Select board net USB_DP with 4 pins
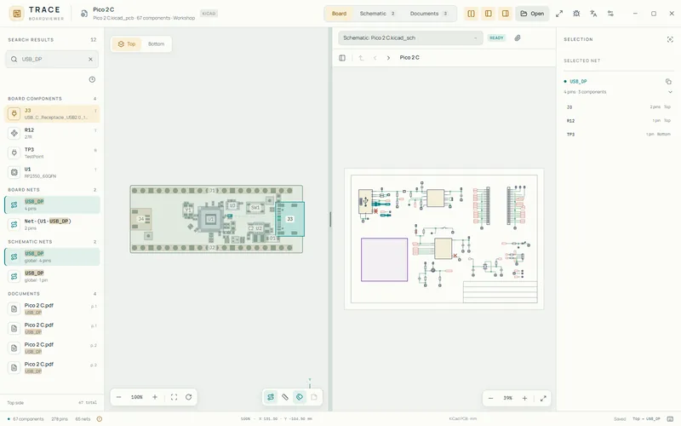Viewport: 681px width, 426px height. click(52, 204)
